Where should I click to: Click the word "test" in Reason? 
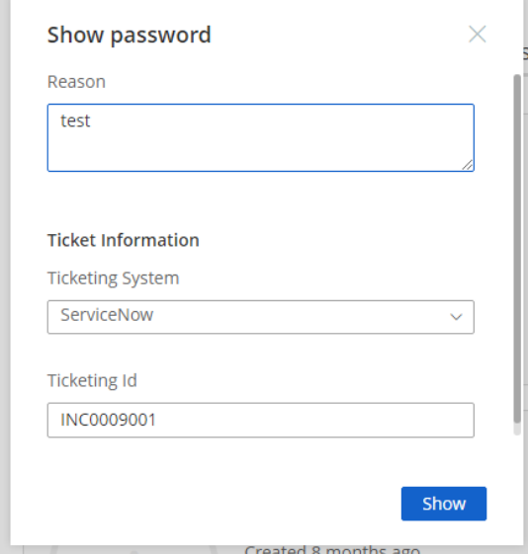[75, 120]
